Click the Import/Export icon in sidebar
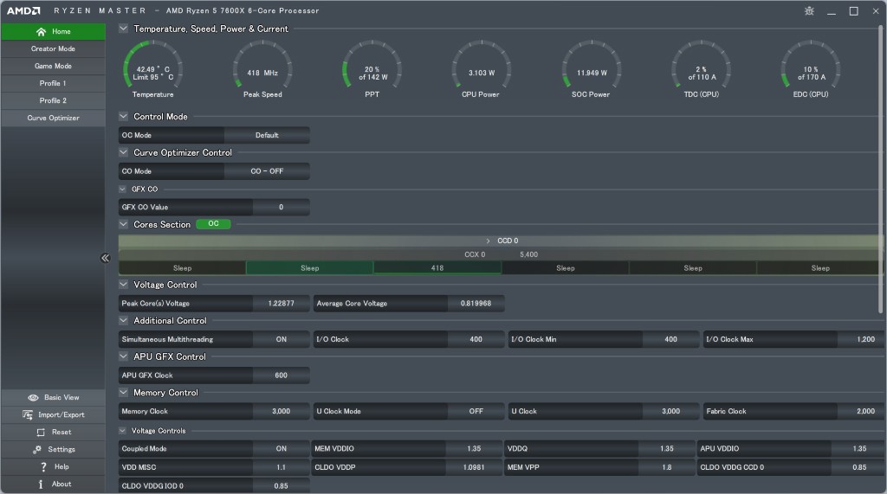 tap(28, 415)
